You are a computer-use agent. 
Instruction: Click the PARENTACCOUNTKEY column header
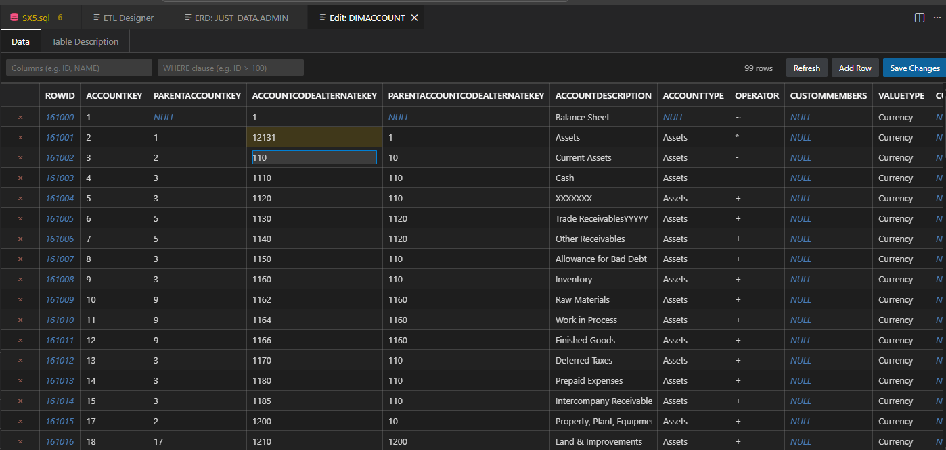(x=198, y=95)
